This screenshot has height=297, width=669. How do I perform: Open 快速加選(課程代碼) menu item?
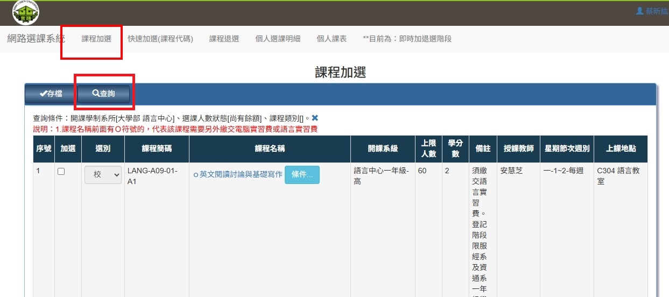(x=160, y=39)
